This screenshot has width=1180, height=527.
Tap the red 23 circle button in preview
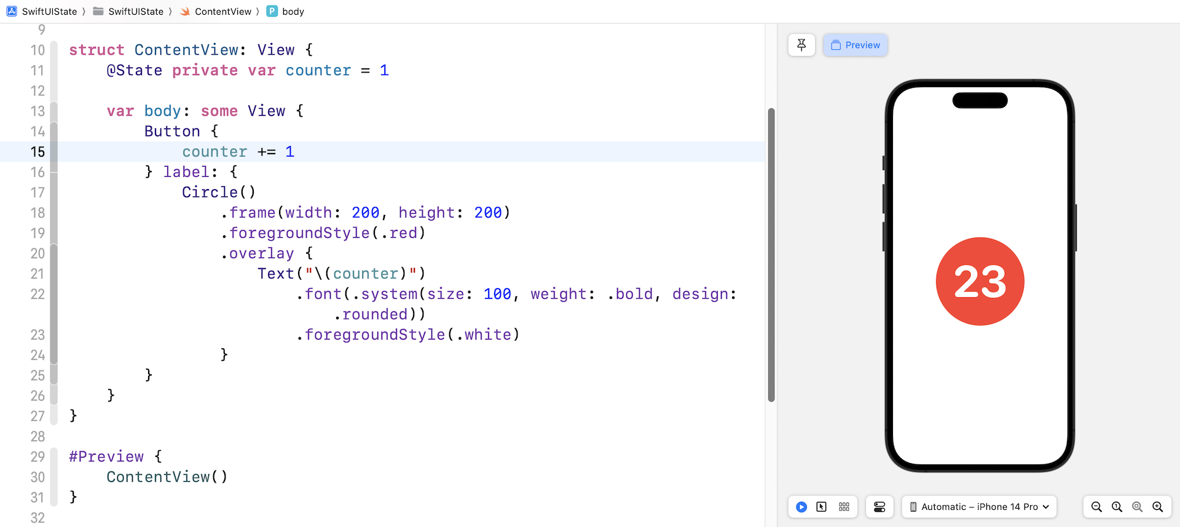tap(980, 281)
